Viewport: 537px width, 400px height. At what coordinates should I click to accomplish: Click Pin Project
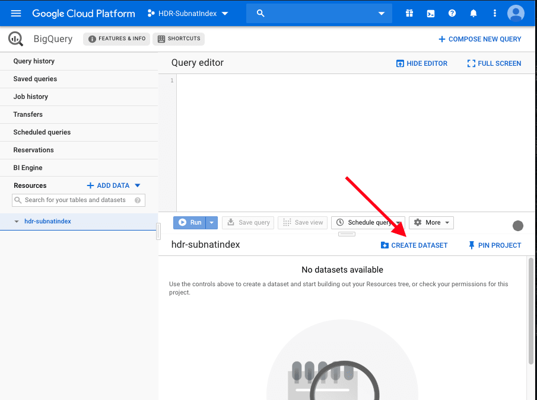[x=495, y=245]
